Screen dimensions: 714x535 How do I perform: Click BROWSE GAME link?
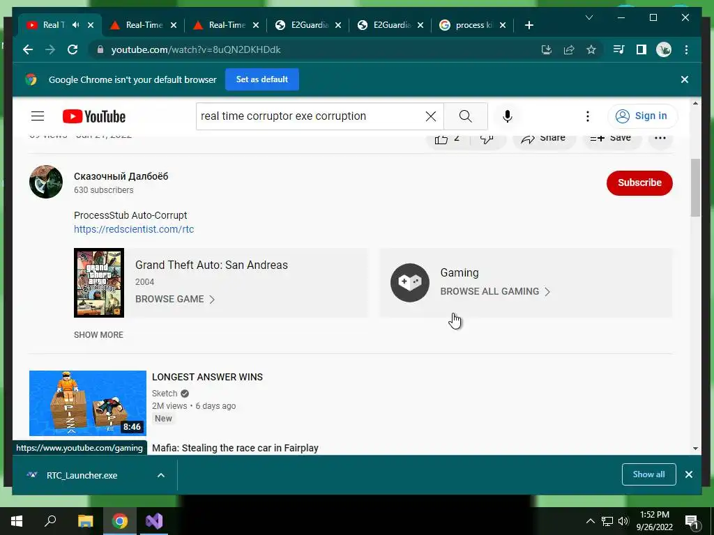(x=175, y=299)
